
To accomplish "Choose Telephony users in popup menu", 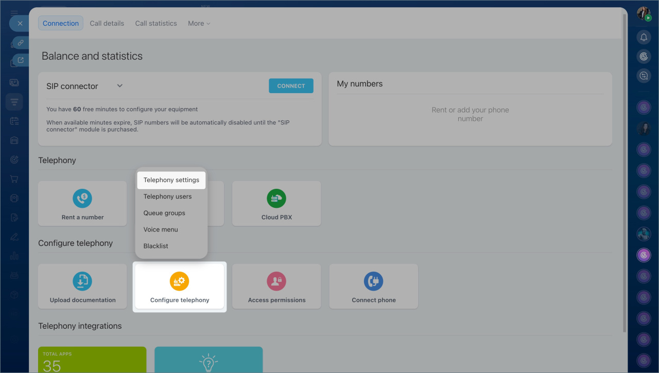I will (x=167, y=197).
